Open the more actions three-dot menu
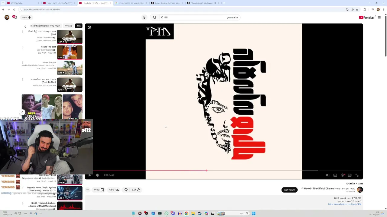This screenshot has width=387, height=217. [87, 190]
